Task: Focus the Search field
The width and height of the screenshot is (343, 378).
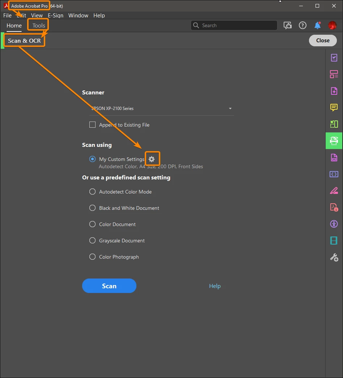Action: coord(234,25)
